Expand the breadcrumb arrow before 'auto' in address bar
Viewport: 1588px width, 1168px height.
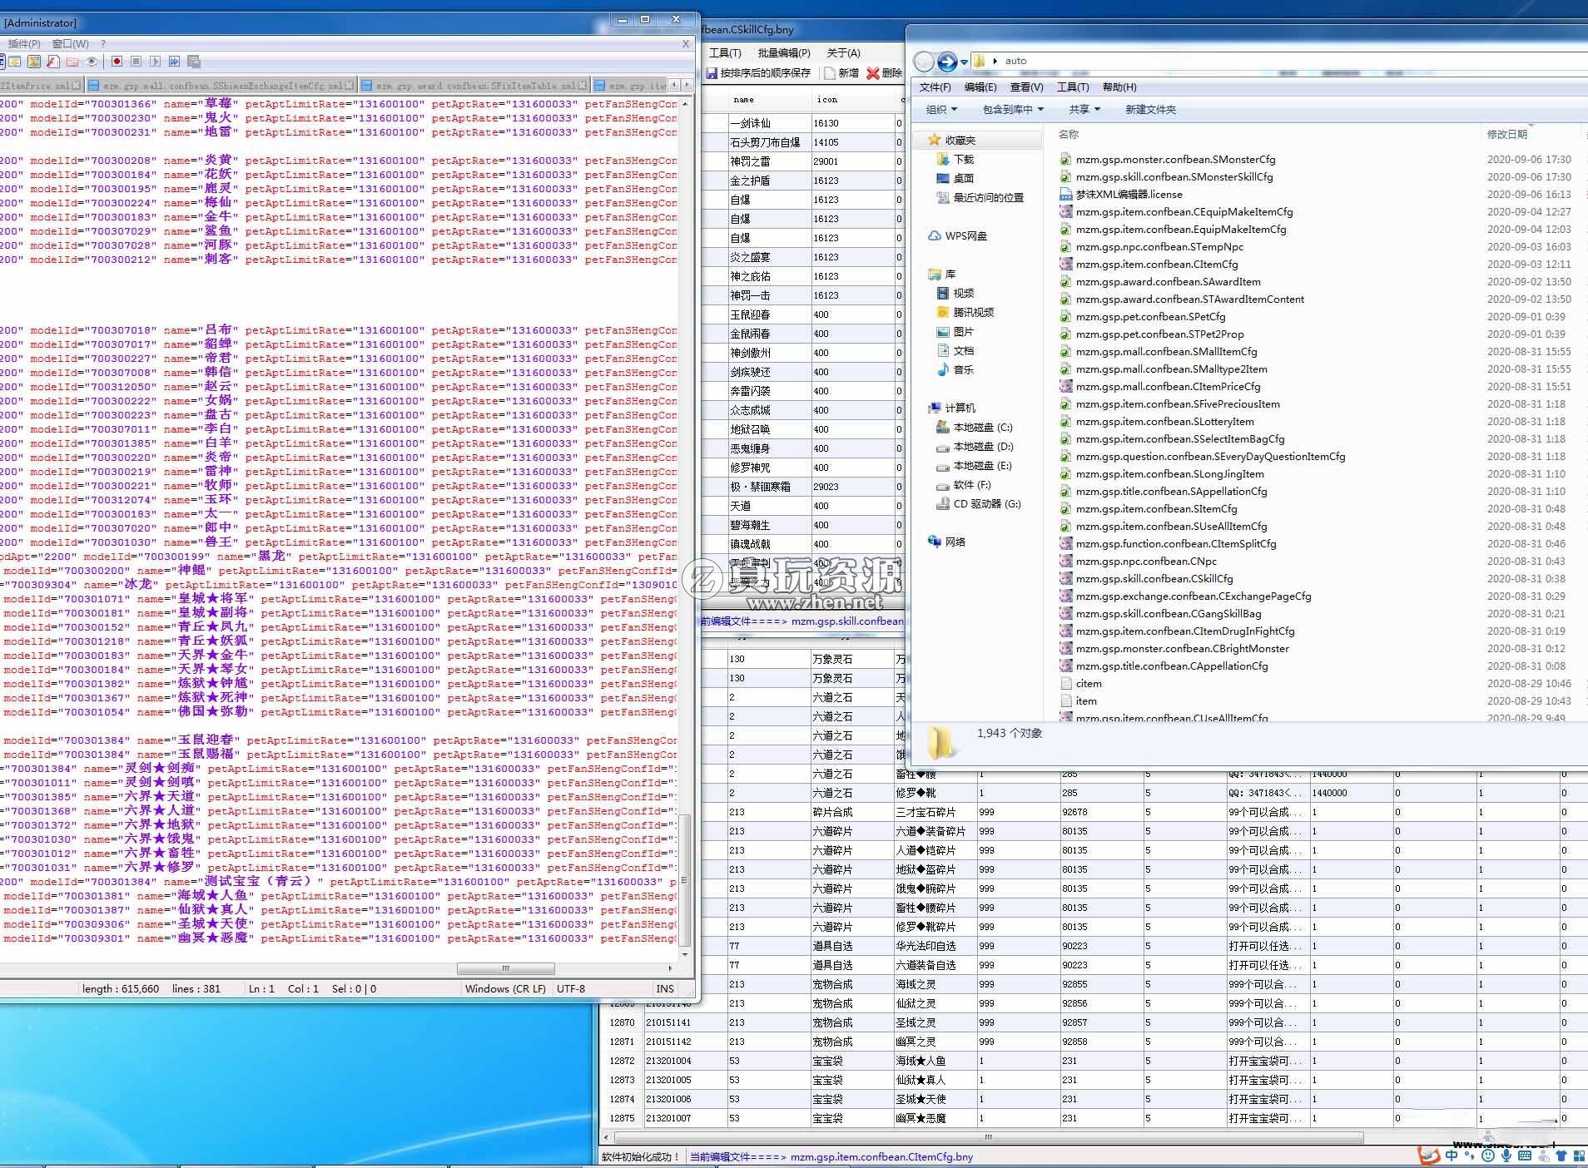995,61
